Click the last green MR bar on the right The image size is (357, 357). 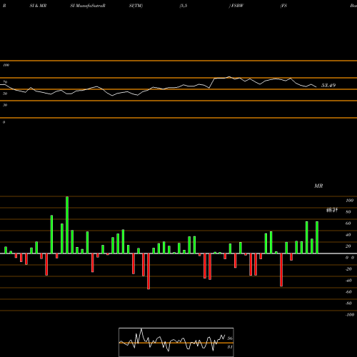[317, 238]
